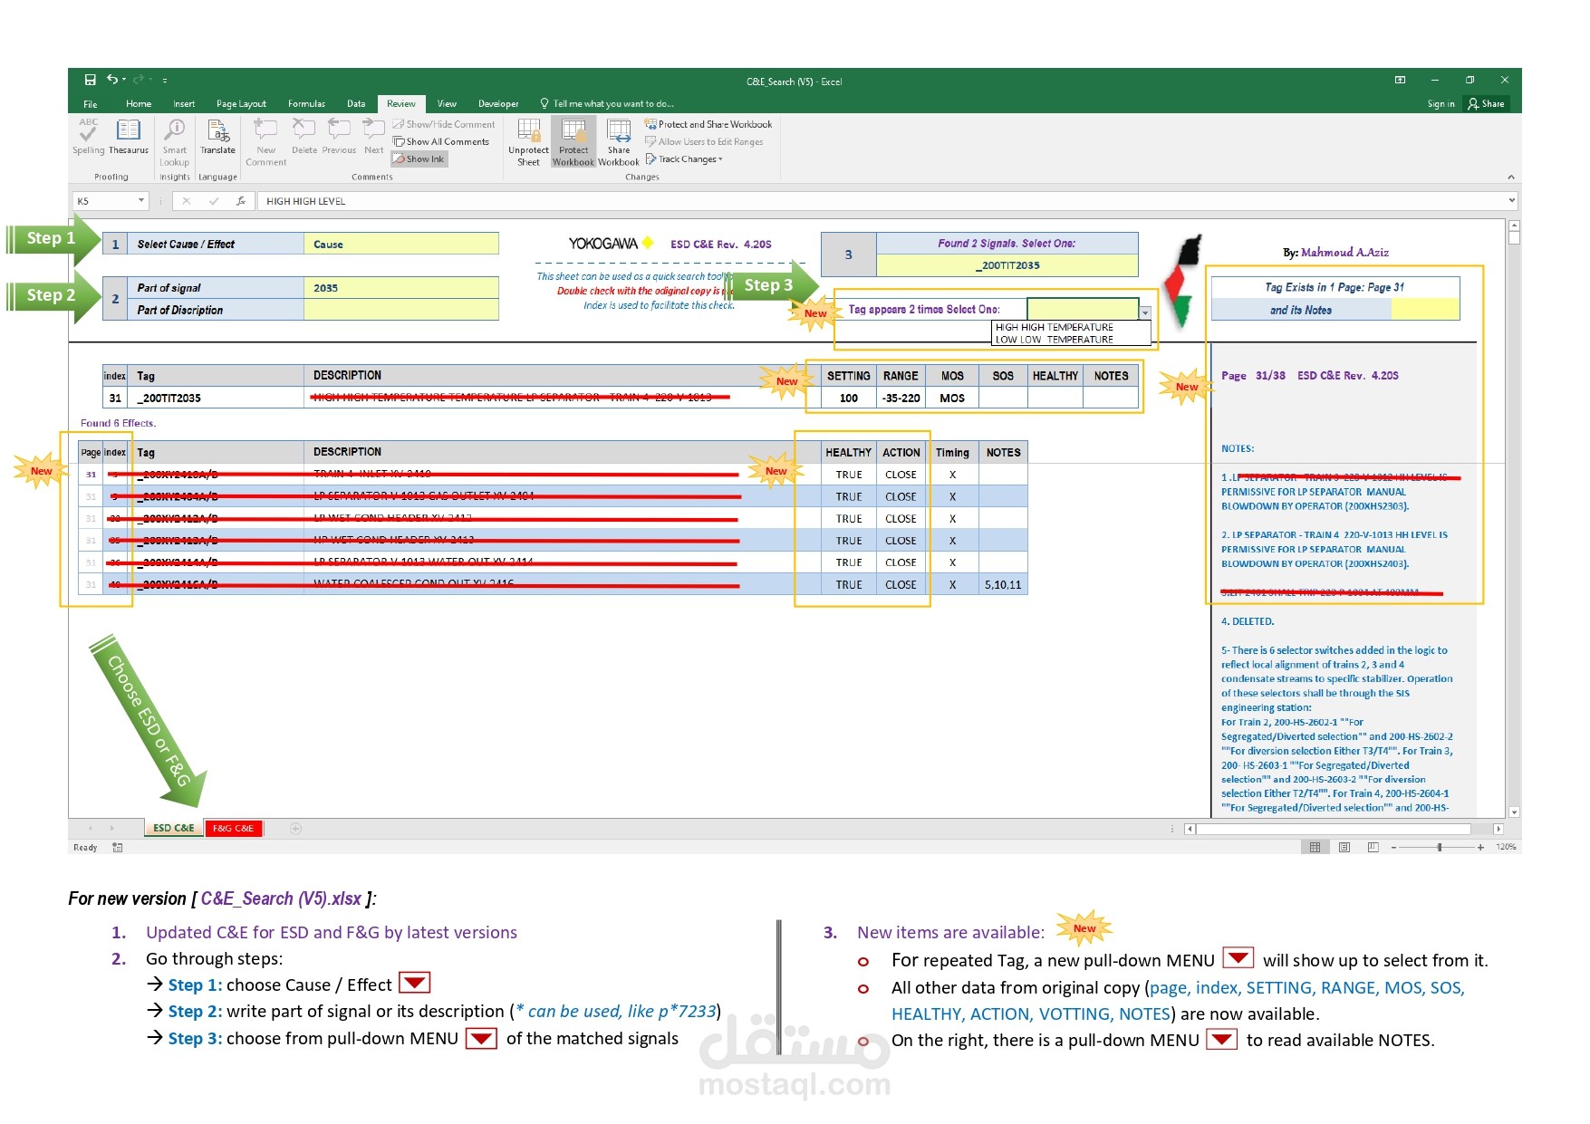
Task: Toggle Show Ink off
Action: coord(418,159)
